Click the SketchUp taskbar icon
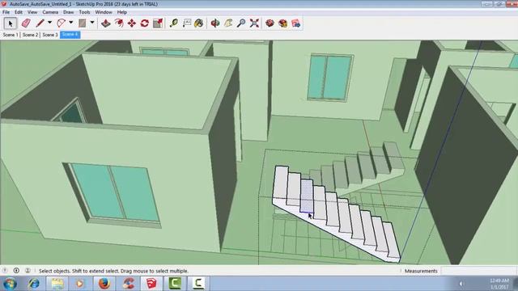The height and width of the screenshot is (291, 518). click(x=151, y=284)
